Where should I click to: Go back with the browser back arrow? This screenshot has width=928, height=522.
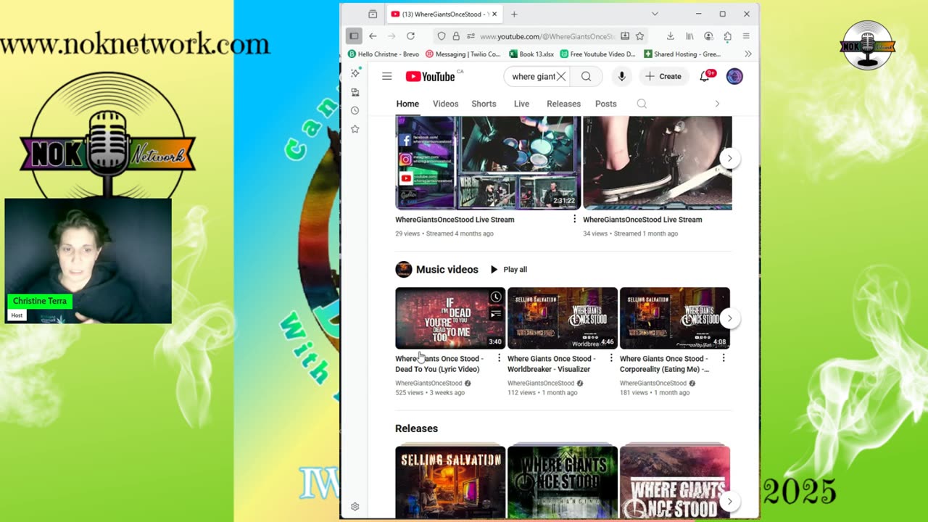coord(373,36)
